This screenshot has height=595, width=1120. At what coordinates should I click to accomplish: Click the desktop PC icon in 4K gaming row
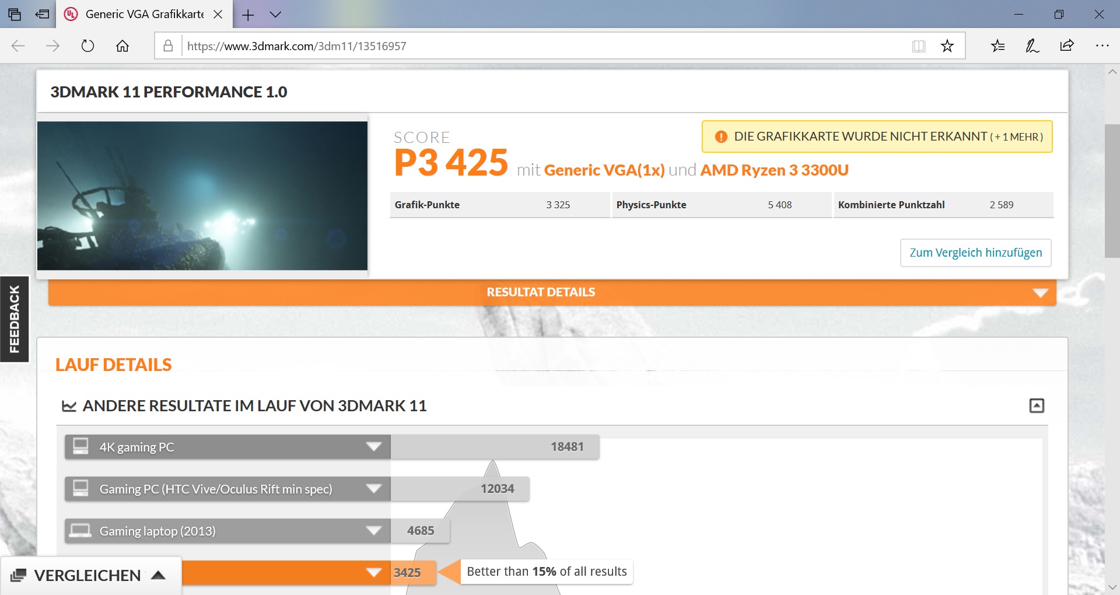[80, 446]
